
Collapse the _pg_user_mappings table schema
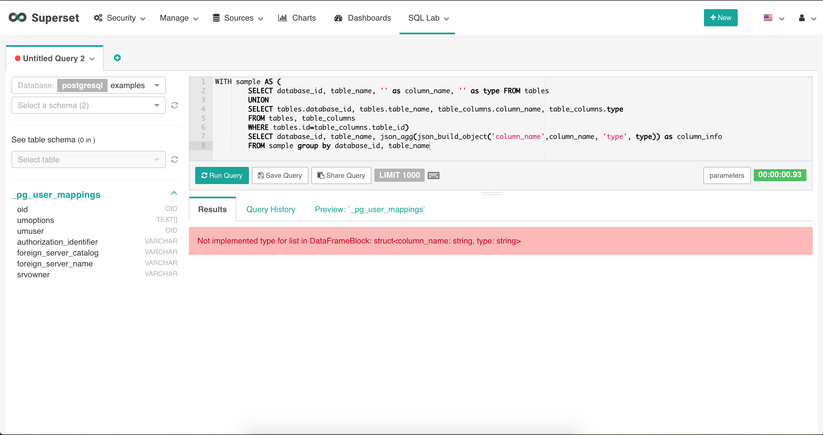[174, 193]
